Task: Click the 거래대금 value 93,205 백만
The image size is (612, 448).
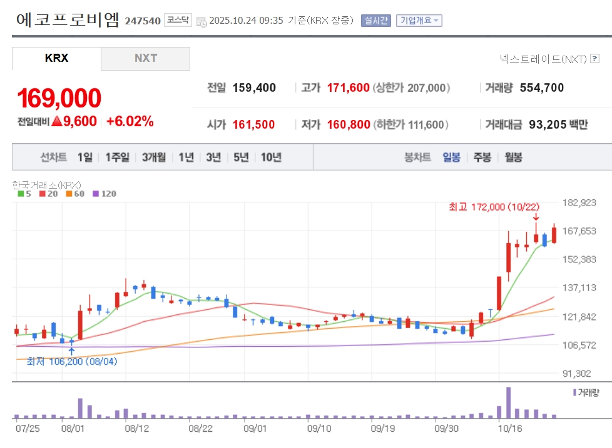Action: [558, 125]
